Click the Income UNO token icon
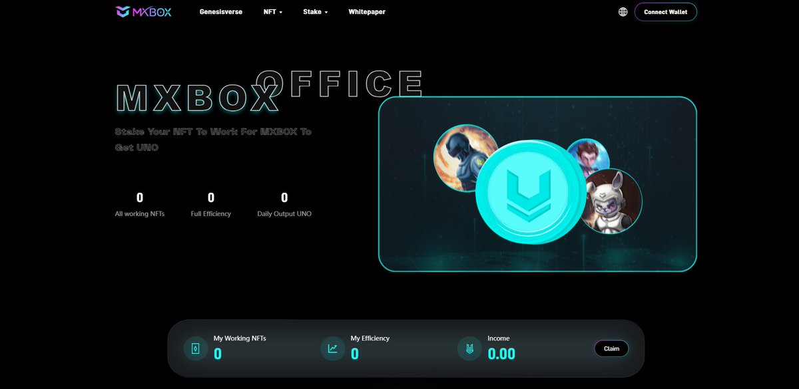Screen dimensions: 799x389 [x=470, y=348]
